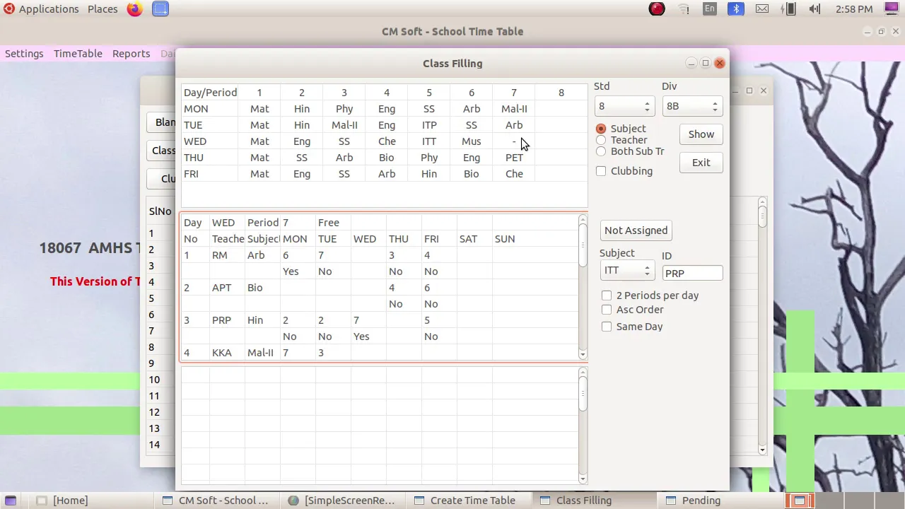The height and width of the screenshot is (509, 905).
Task: Open the battery status indicator
Action: [x=789, y=9]
